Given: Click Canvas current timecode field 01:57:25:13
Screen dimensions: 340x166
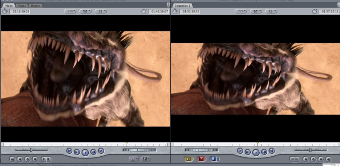Looking at the screenshot, I should (329, 11).
